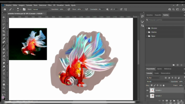Open the Opacidade dropdown in options bar

[65, 9]
